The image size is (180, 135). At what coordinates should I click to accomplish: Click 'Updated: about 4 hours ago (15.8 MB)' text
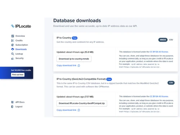(75, 52)
